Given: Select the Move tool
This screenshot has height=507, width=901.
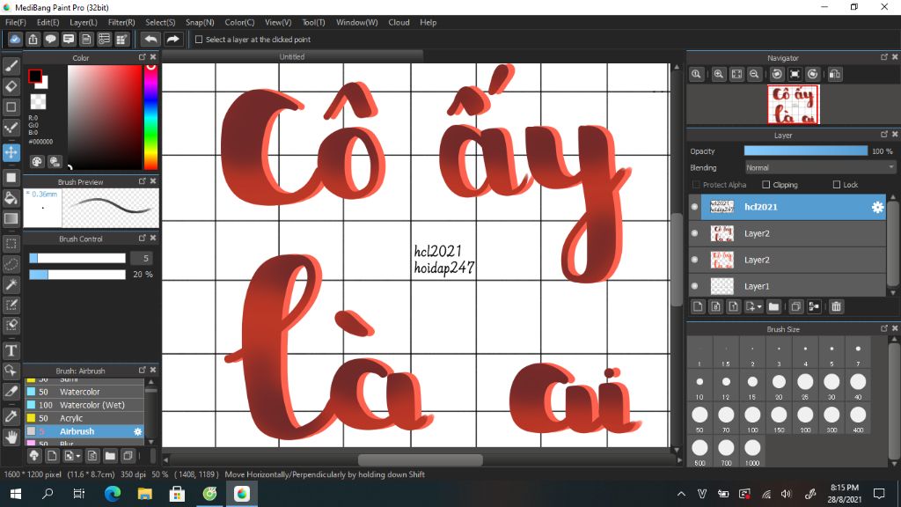Looking at the screenshot, I should 11,152.
